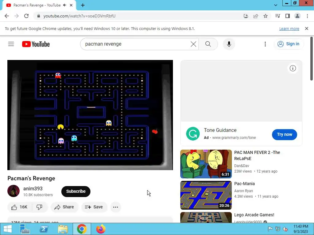Open PowerShell from the taskbar

point(44,229)
